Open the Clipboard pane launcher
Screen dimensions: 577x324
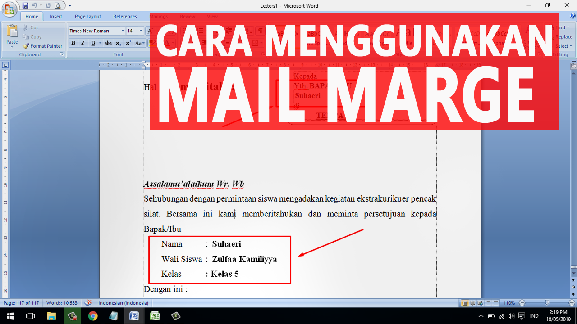[62, 54]
